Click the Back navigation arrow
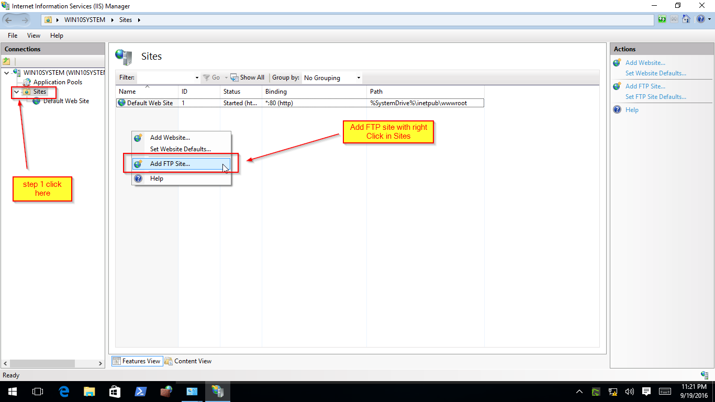 pyautogui.click(x=9, y=20)
